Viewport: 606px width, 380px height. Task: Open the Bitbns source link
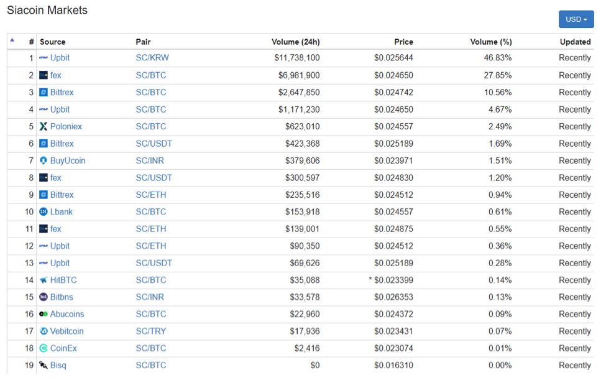click(62, 297)
